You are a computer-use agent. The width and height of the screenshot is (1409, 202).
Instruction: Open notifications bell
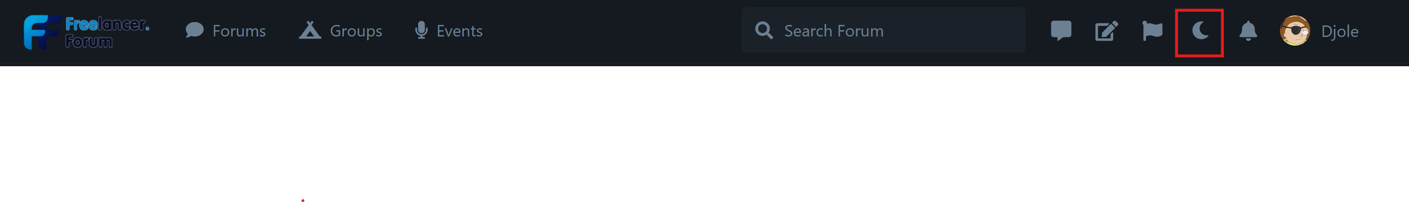point(1248,31)
